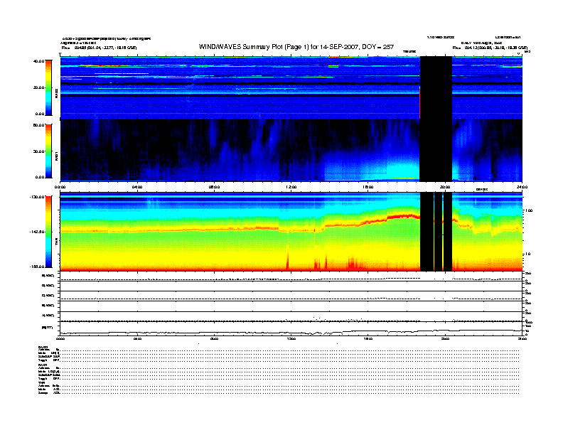
Task: Click the -155.00 TNR scale label
Action: 37,267
